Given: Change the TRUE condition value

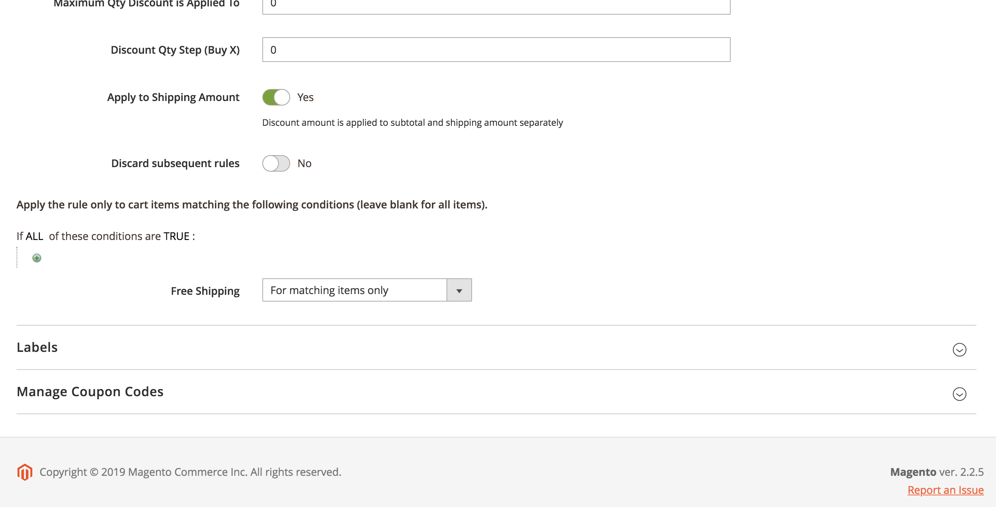Looking at the screenshot, I should pos(176,236).
